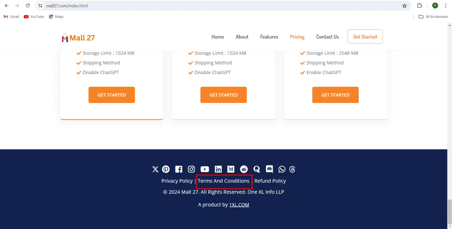Open the All Bookmarks folder
This screenshot has height=229, width=452.
point(433,17)
